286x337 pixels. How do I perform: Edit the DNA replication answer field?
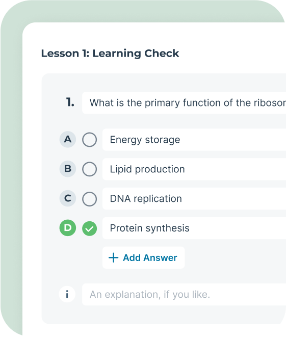coord(194,199)
